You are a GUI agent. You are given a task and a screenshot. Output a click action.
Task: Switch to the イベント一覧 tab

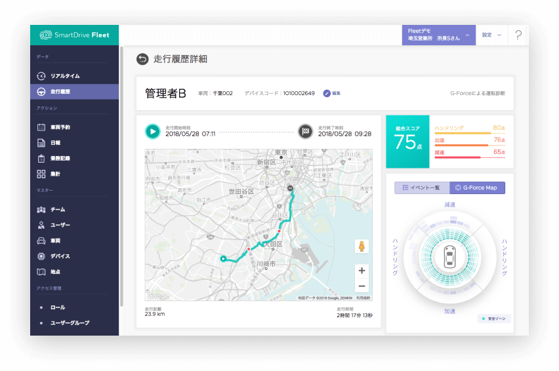coord(422,187)
